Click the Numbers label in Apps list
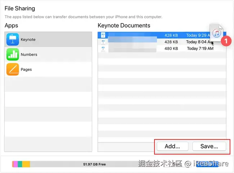This screenshot has height=173, width=234. (29, 54)
